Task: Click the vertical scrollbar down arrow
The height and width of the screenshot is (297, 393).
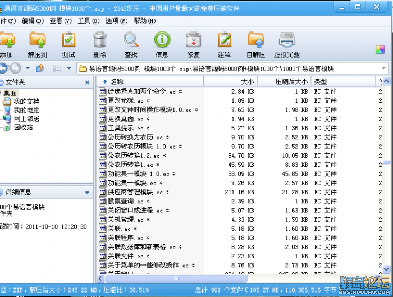Action: pyautogui.click(x=386, y=269)
